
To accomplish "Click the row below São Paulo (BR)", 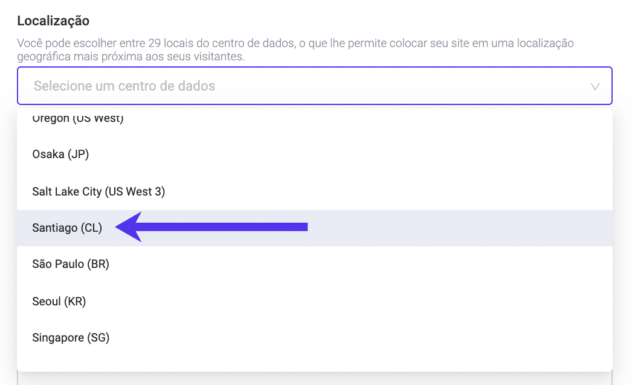I will click(60, 301).
